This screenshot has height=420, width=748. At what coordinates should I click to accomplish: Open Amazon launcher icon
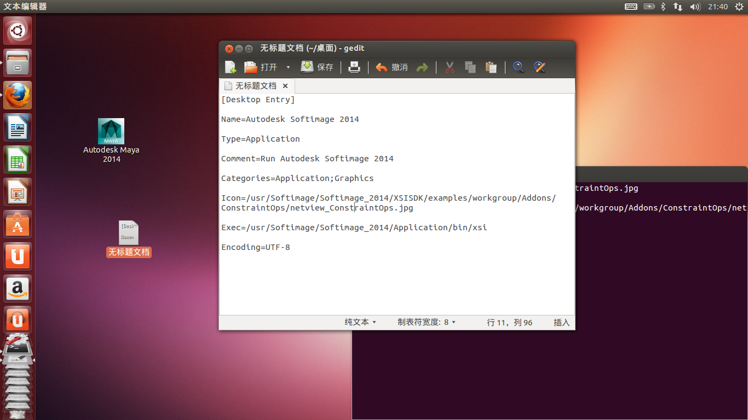tap(18, 289)
